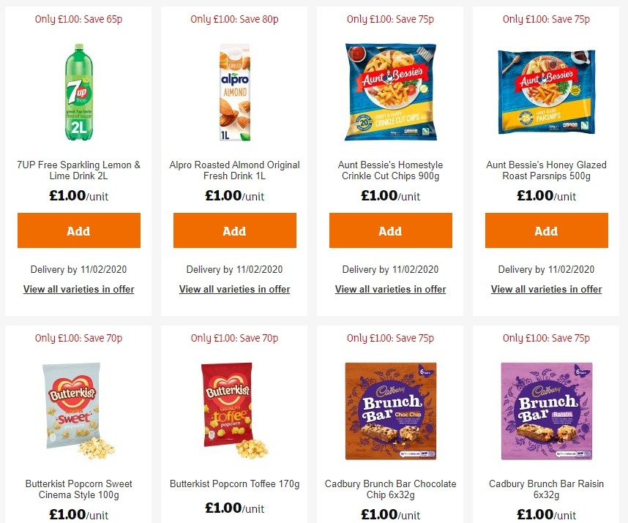View varieties for the Crinkle Cut Chips offer
Viewport: 628px width, 523px height.
coord(390,289)
